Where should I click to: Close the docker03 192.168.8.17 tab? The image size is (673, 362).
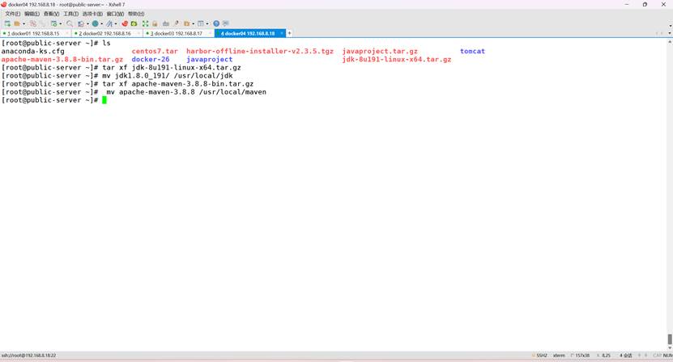pos(210,33)
